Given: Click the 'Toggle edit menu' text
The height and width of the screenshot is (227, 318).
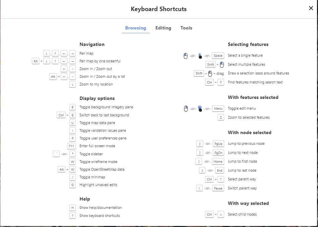Looking at the screenshot, I should (x=242, y=108).
